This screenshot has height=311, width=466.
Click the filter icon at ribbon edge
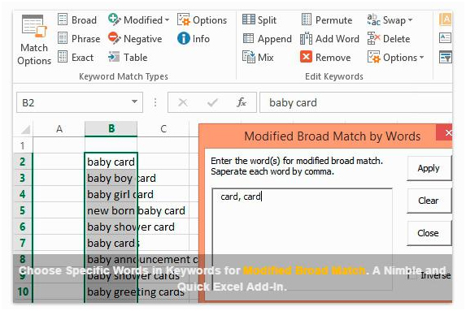tap(446, 57)
